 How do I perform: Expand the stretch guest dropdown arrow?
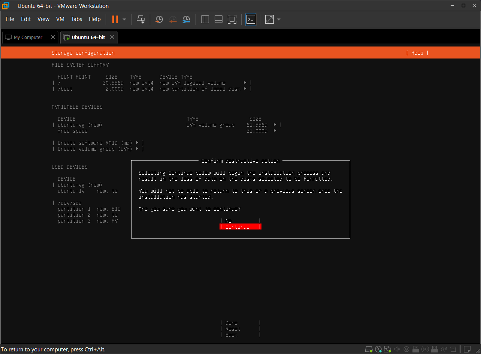click(x=278, y=19)
